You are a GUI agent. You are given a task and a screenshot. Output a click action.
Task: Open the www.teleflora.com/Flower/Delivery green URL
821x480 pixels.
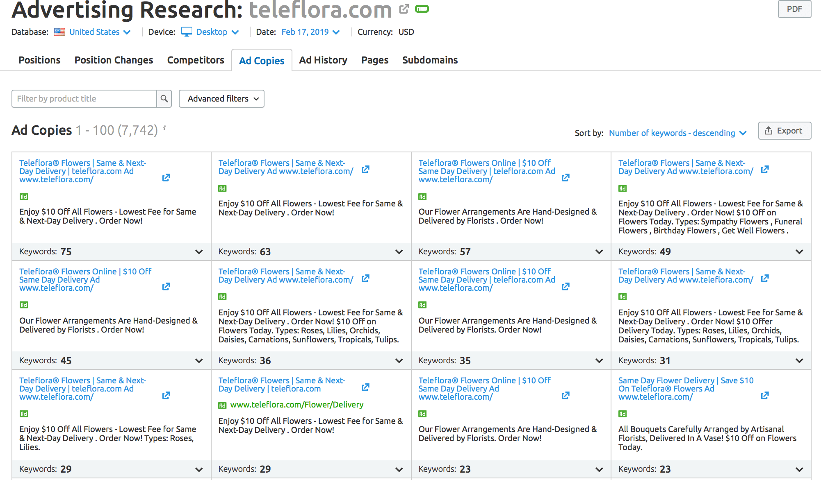coord(297,405)
